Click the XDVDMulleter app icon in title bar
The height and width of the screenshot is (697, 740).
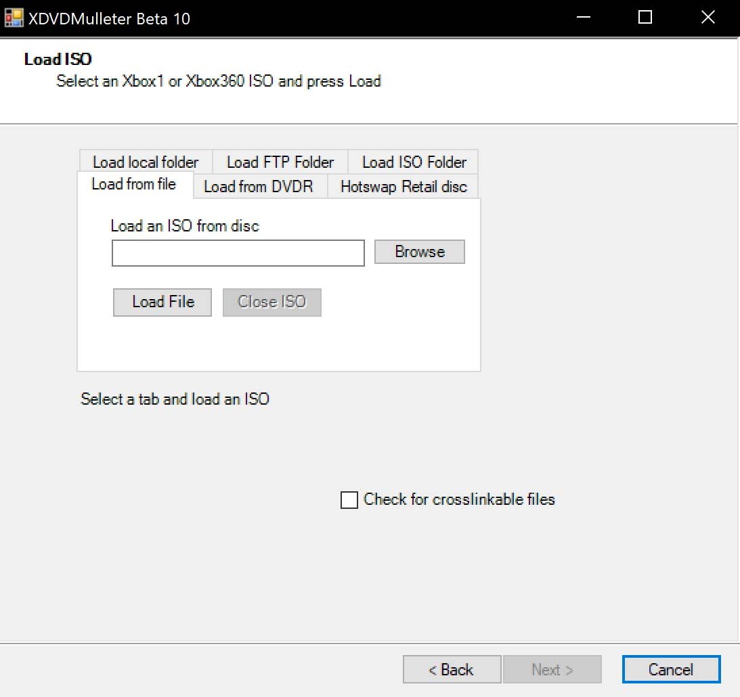pos(14,18)
